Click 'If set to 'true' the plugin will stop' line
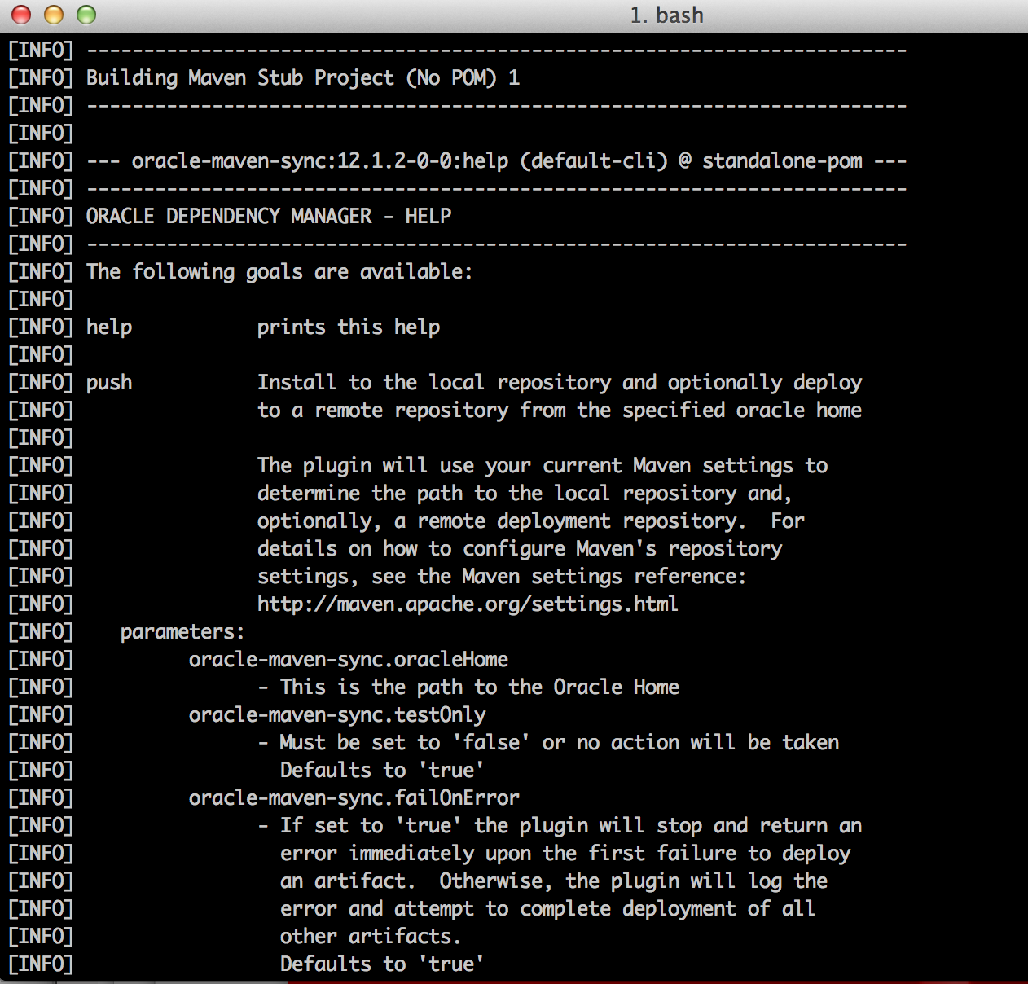 pos(560,826)
